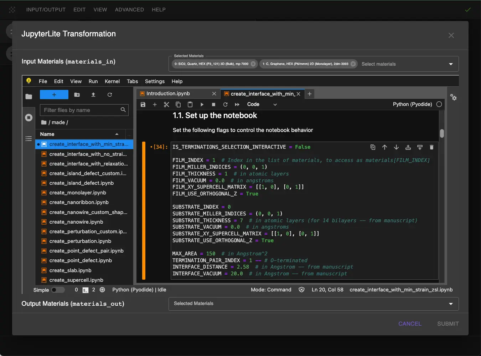Expand the Select materials dropdown
481x356 pixels.
click(x=451, y=64)
